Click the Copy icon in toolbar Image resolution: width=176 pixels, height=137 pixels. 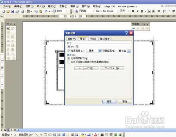[36, 11]
